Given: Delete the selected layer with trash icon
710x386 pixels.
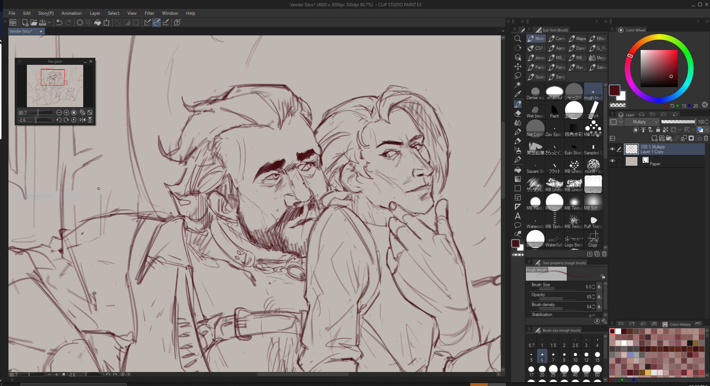Looking at the screenshot, I should [x=706, y=138].
